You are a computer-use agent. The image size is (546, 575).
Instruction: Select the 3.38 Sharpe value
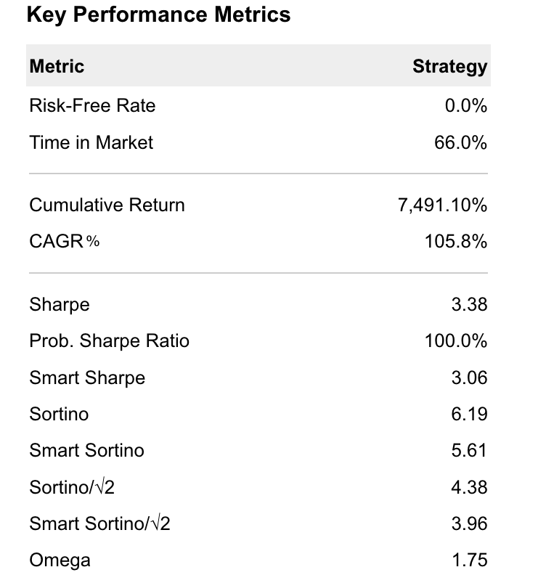[x=469, y=304]
